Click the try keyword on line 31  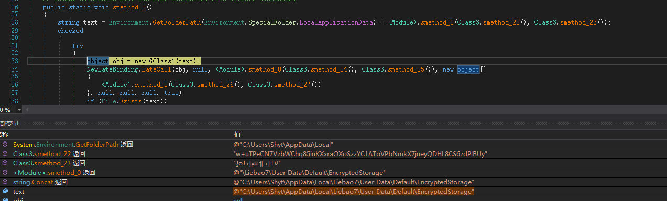click(x=78, y=46)
